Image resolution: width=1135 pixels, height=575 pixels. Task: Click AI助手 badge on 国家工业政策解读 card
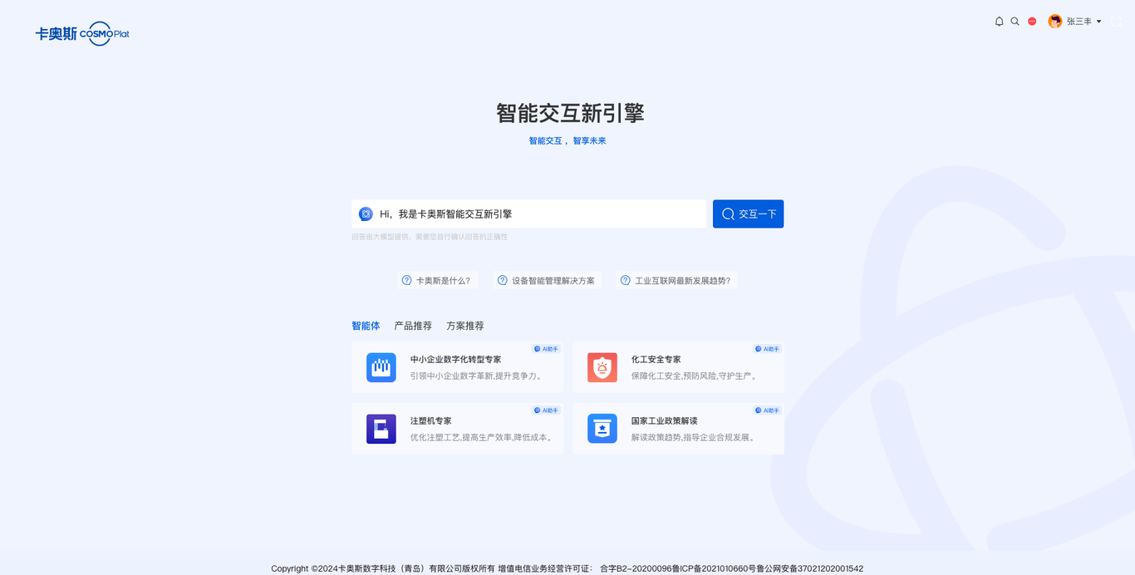tap(768, 410)
